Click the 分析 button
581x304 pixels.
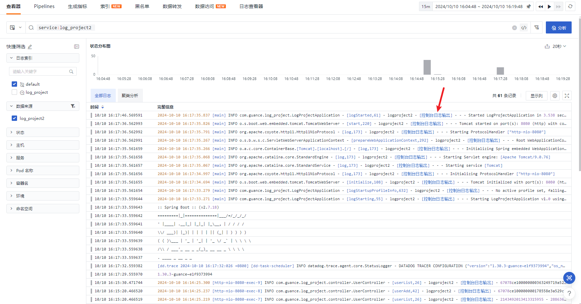pyautogui.click(x=559, y=28)
